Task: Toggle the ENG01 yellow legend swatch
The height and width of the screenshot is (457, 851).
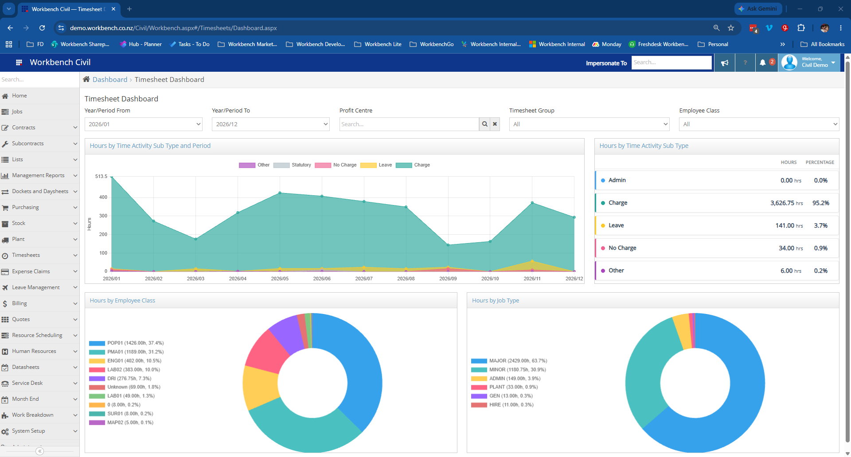Action: (x=97, y=361)
